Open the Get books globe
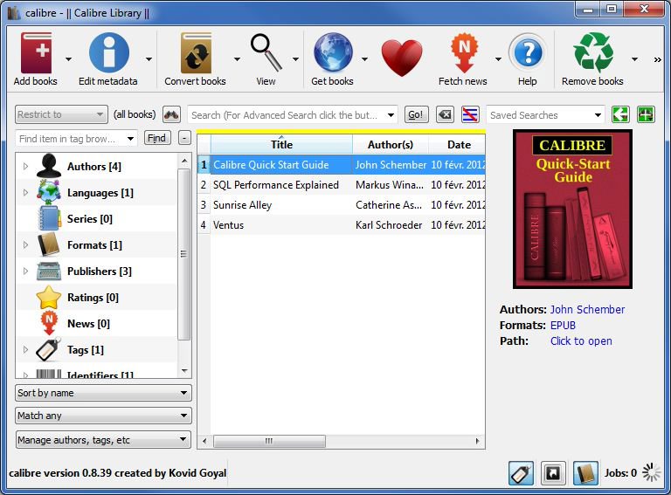This screenshot has height=495, width=671. click(x=333, y=52)
